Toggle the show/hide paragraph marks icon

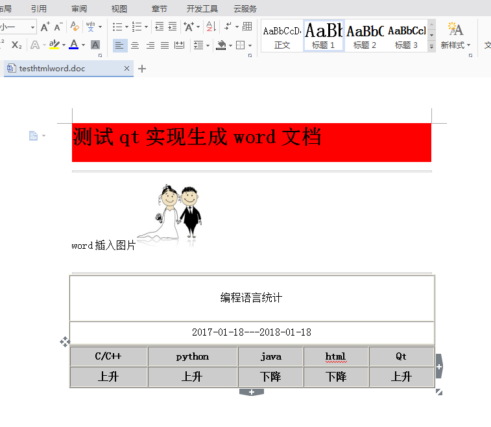(228, 27)
